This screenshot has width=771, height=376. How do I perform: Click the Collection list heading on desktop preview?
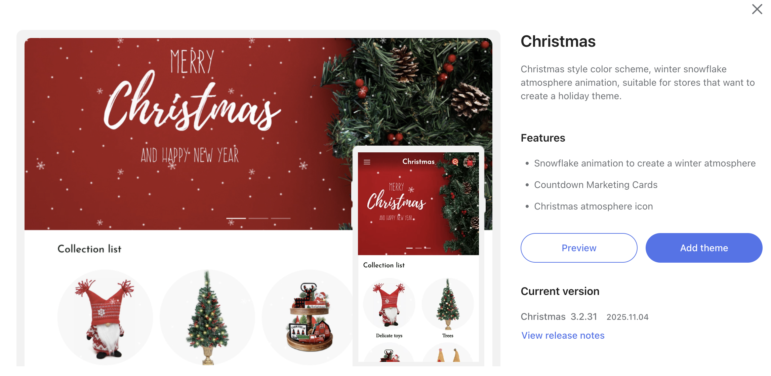coord(89,249)
